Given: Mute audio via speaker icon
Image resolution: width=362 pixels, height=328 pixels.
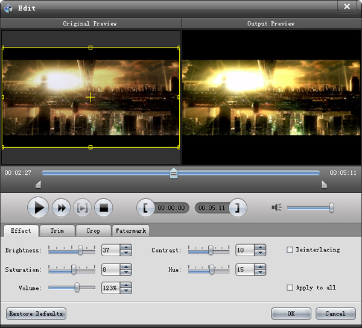Looking at the screenshot, I should (x=276, y=207).
